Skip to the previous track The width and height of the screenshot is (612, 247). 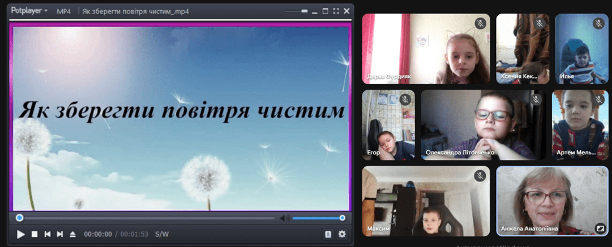click(47, 234)
